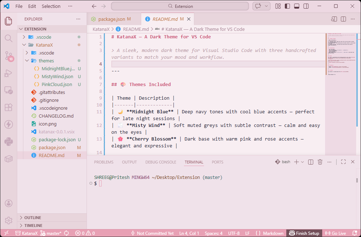Switch to the PORTS panel tab

click(x=217, y=162)
